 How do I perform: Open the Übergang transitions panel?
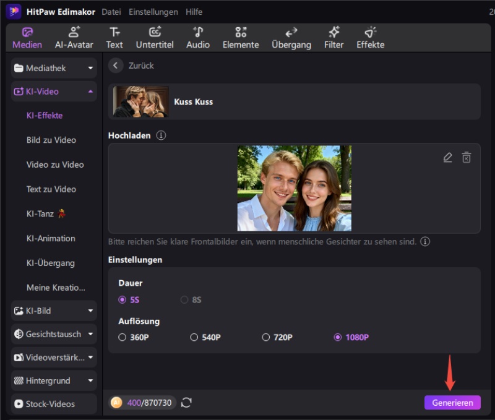point(291,38)
